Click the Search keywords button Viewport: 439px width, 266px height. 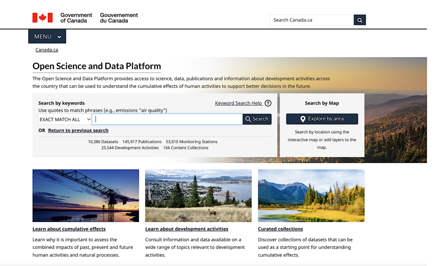tap(257, 119)
